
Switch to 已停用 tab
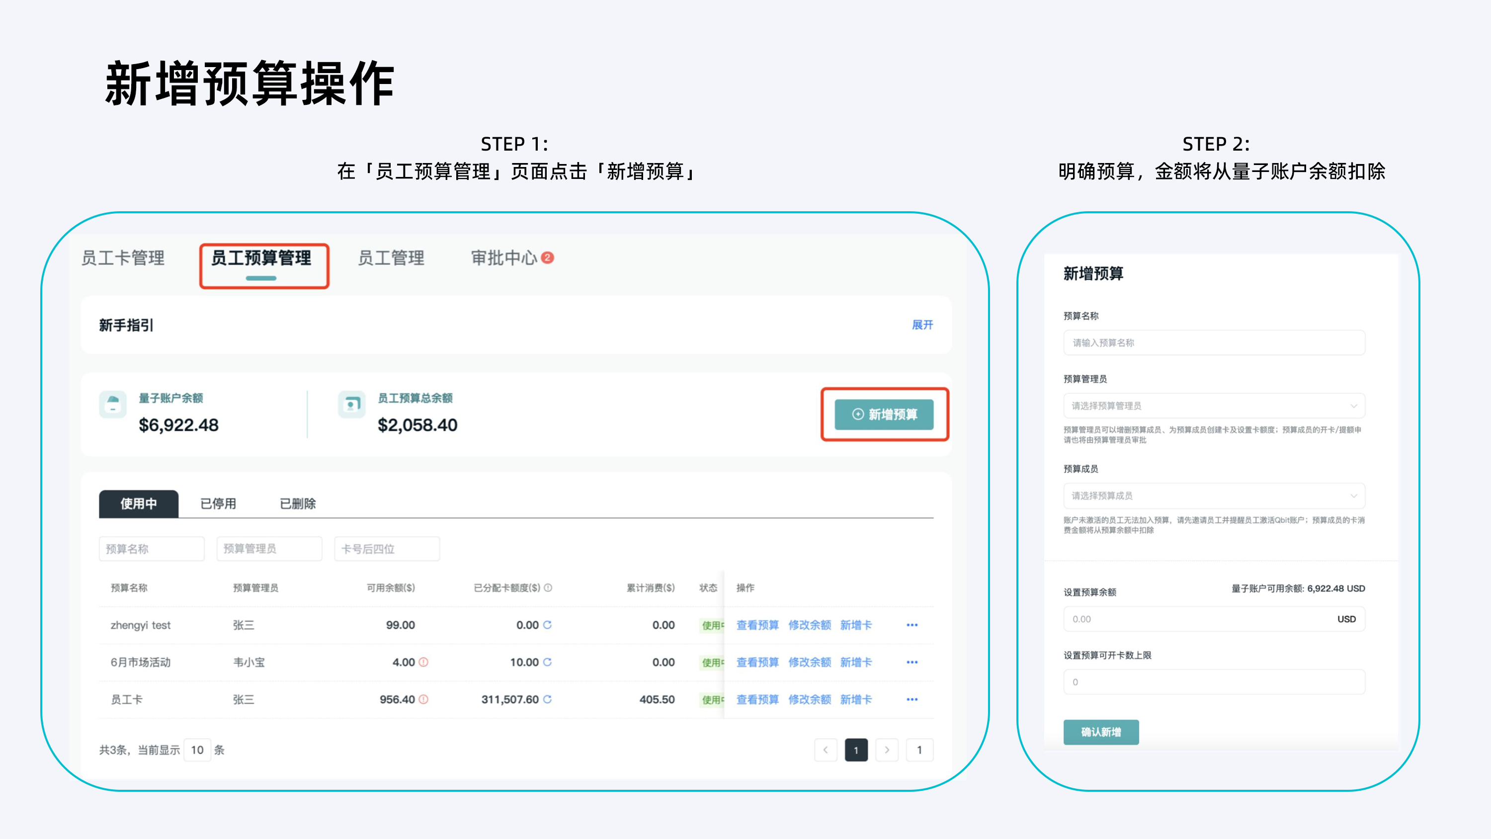218,503
